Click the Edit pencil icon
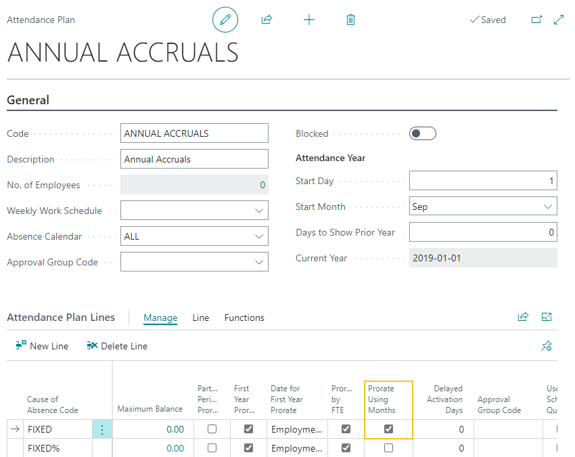 pyautogui.click(x=225, y=20)
